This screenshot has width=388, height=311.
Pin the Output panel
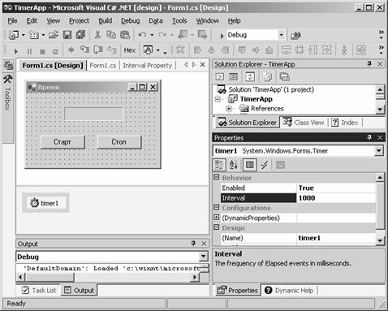(x=193, y=244)
